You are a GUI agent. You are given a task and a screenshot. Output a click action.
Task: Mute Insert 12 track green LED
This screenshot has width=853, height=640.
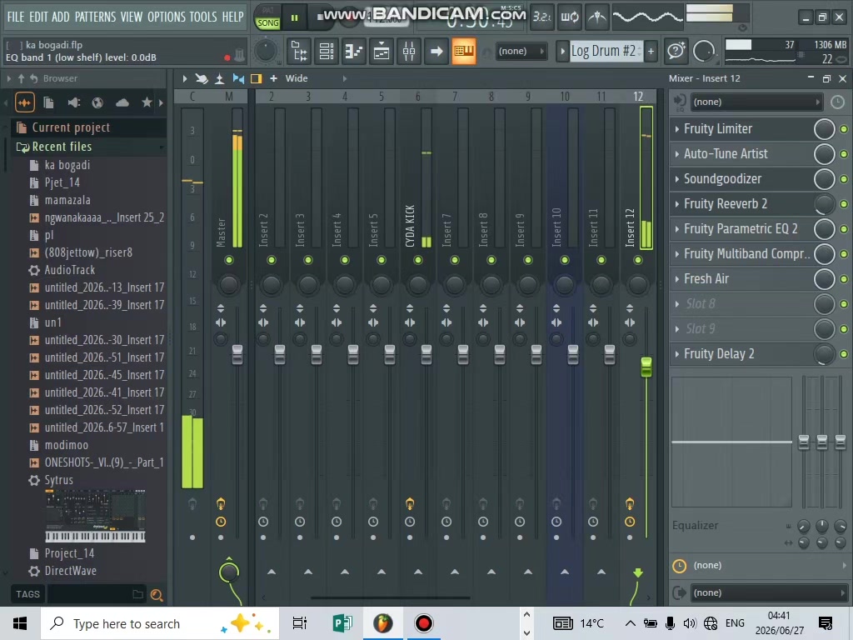coord(638,260)
